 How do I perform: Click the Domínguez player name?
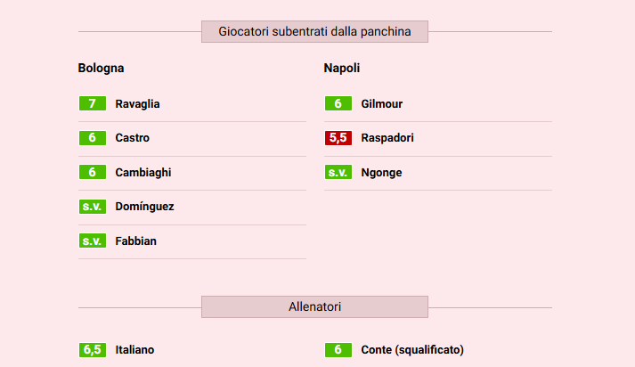pyautogui.click(x=144, y=207)
